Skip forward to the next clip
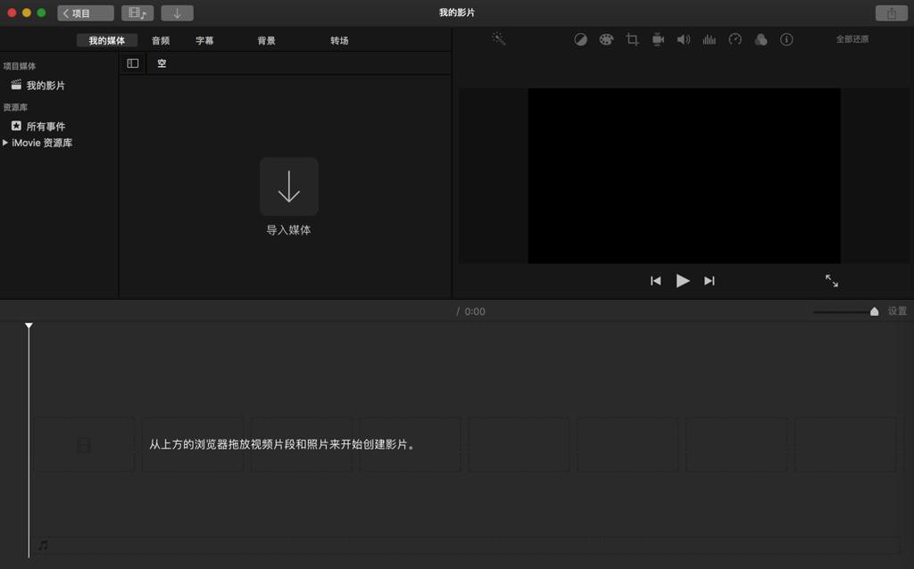The height and width of the screenshot is (569, 914). [710, 281]
